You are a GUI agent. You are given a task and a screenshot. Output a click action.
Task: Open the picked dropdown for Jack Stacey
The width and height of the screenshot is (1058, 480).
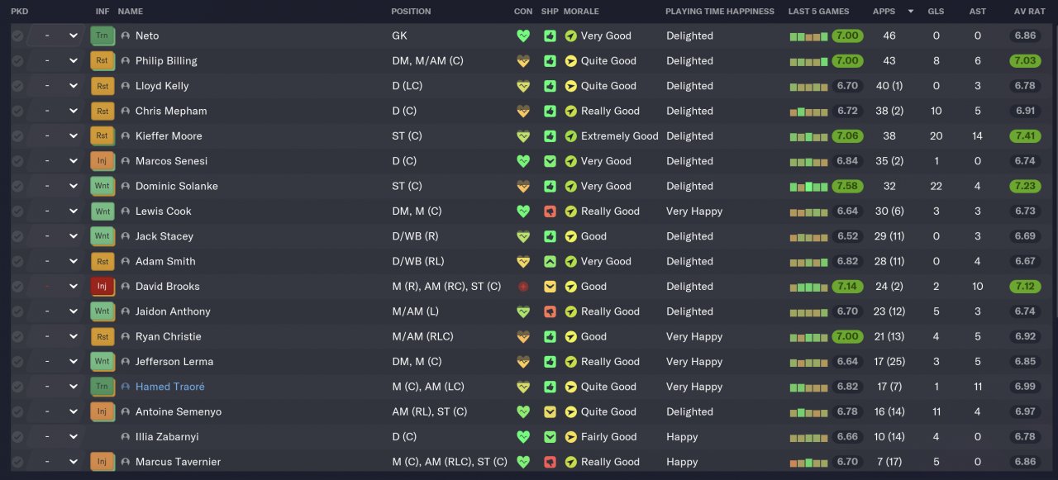[73, 236]
